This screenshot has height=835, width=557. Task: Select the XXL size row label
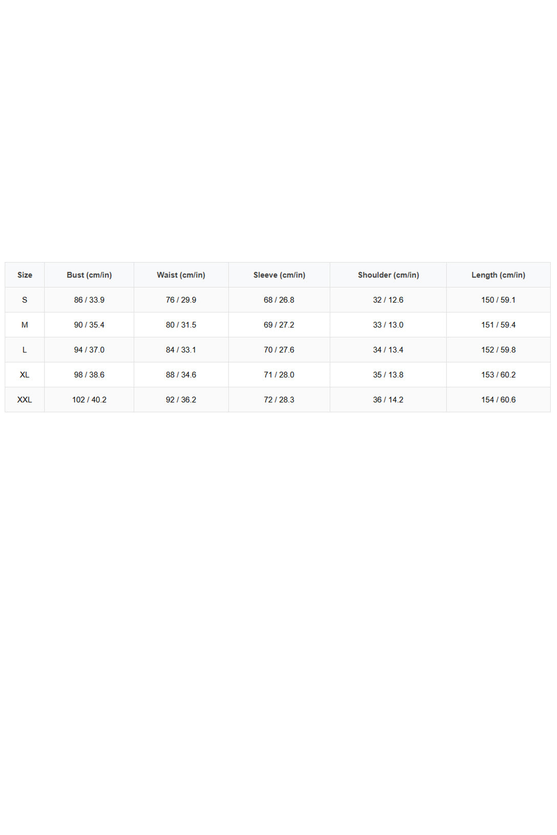(x=25, y=400)
